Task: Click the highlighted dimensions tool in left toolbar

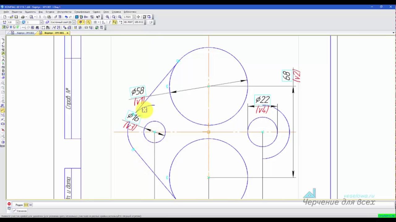Action: (x=3, y=53)
